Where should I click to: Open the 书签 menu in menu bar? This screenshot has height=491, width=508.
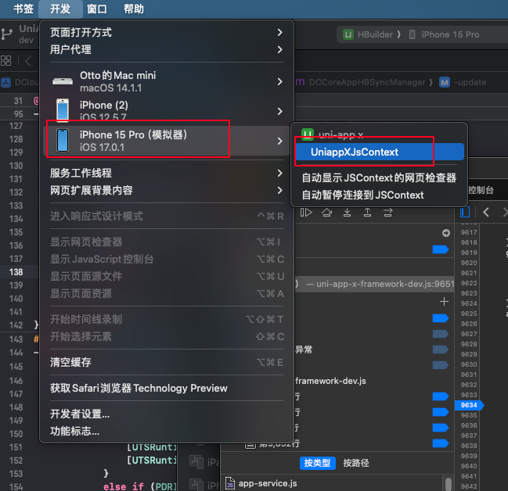(x=23, y=9)
